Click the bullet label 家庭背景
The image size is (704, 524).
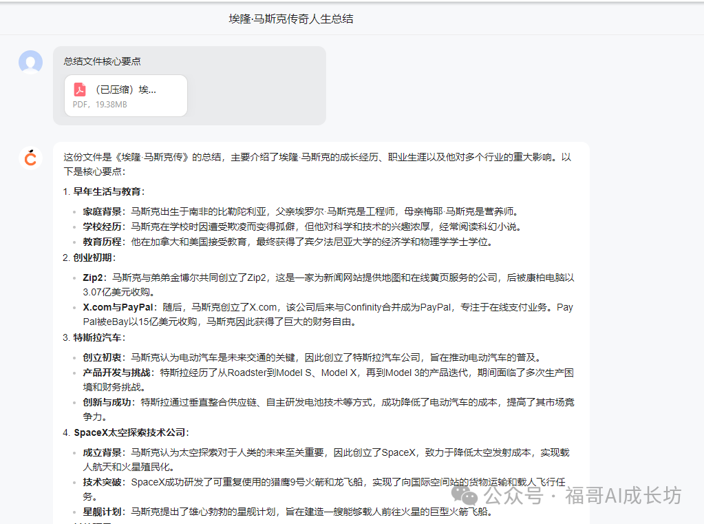(103, 211)
